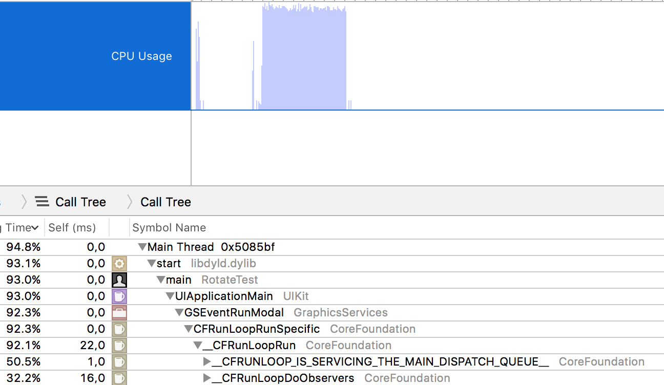Image resolution: width=664 pixels, height=385 pixels.
Task: Click the second Call Tree breadcrumb
Action: coord(165,202)
